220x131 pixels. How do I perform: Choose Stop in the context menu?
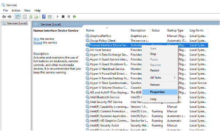(160, 54)
